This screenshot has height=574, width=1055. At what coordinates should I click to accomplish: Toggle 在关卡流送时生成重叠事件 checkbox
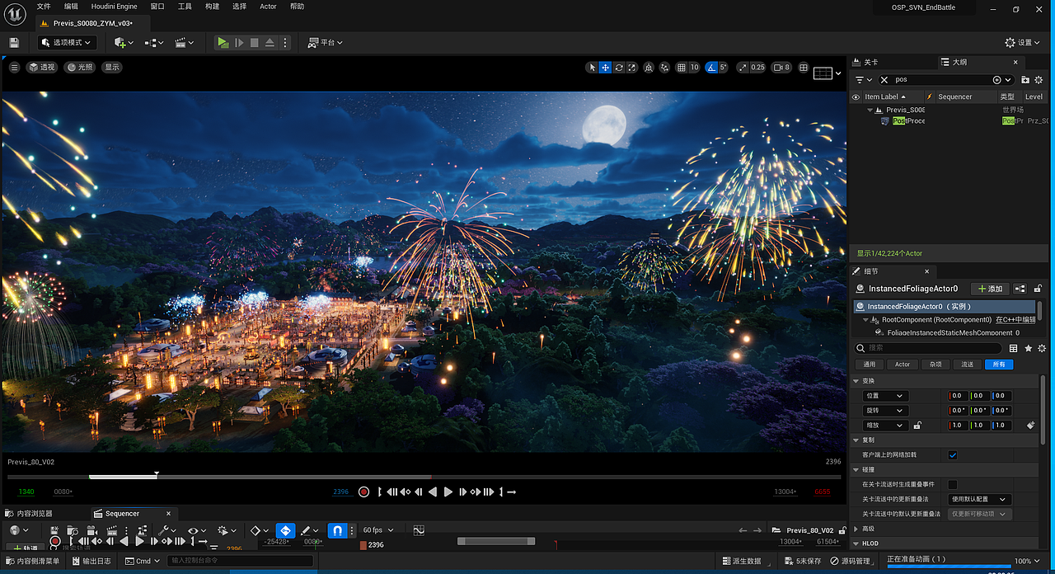953,484
